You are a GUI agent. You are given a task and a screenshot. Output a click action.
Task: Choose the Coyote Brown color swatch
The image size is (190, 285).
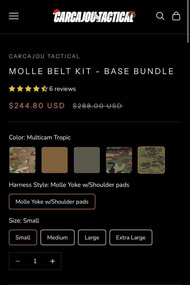coord(55,160)
